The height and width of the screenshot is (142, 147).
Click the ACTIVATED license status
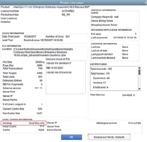pos(68,11)
